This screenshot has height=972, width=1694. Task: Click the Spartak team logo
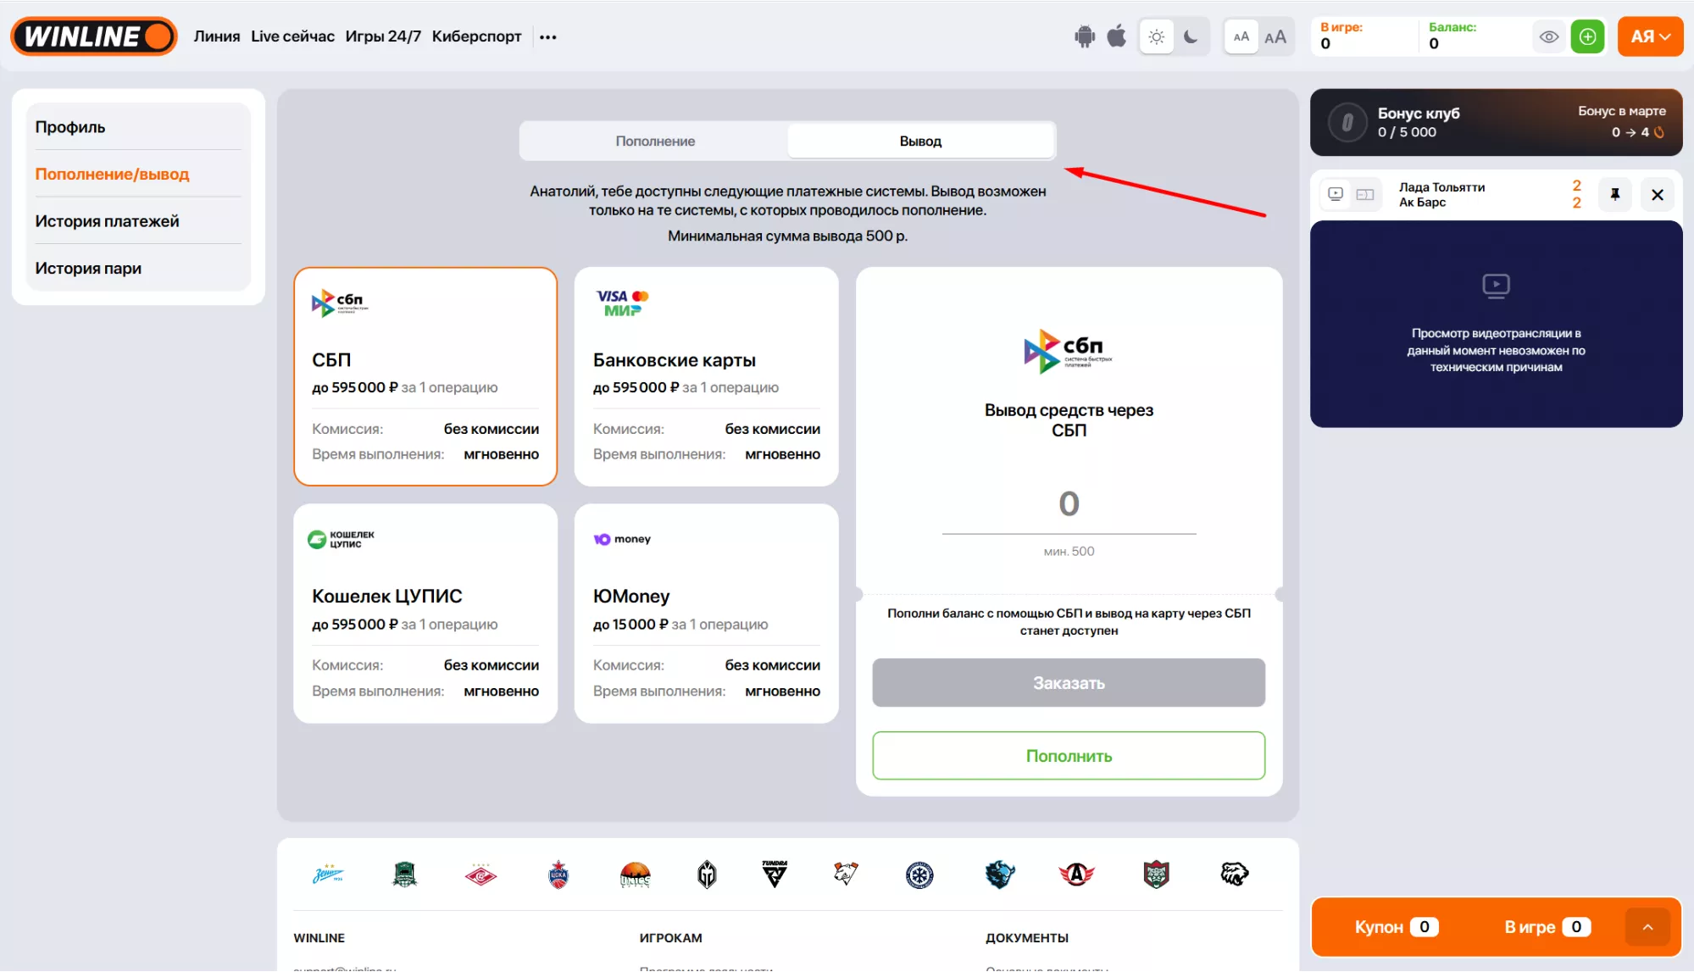tap(480, 874)
